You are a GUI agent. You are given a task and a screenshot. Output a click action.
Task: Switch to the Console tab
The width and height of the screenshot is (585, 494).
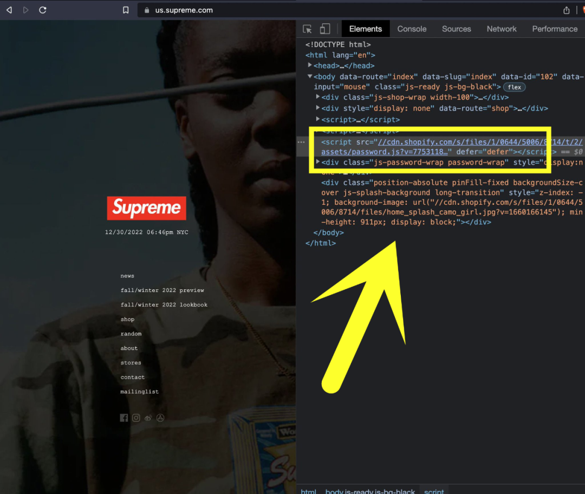pyautogui.click(x=412, y=29)
